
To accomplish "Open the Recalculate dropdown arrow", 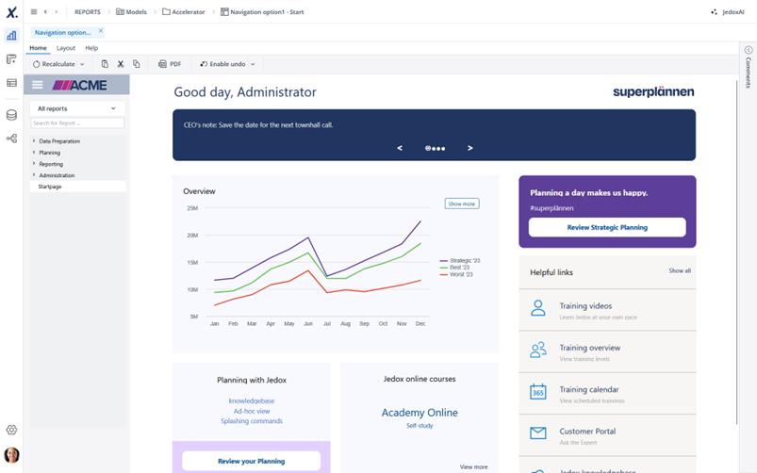I will (82, 64).
